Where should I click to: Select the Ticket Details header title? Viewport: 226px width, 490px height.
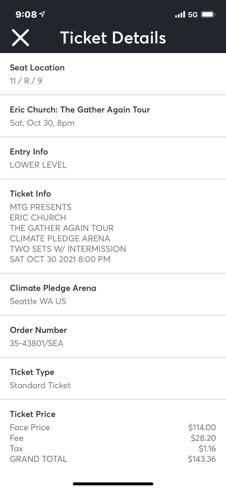coord(113,38)
